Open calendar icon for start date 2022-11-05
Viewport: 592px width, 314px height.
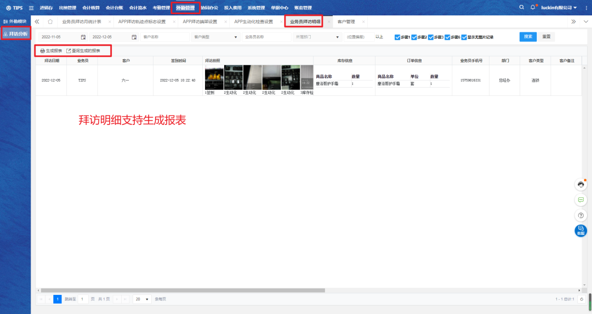coord(83,37)
